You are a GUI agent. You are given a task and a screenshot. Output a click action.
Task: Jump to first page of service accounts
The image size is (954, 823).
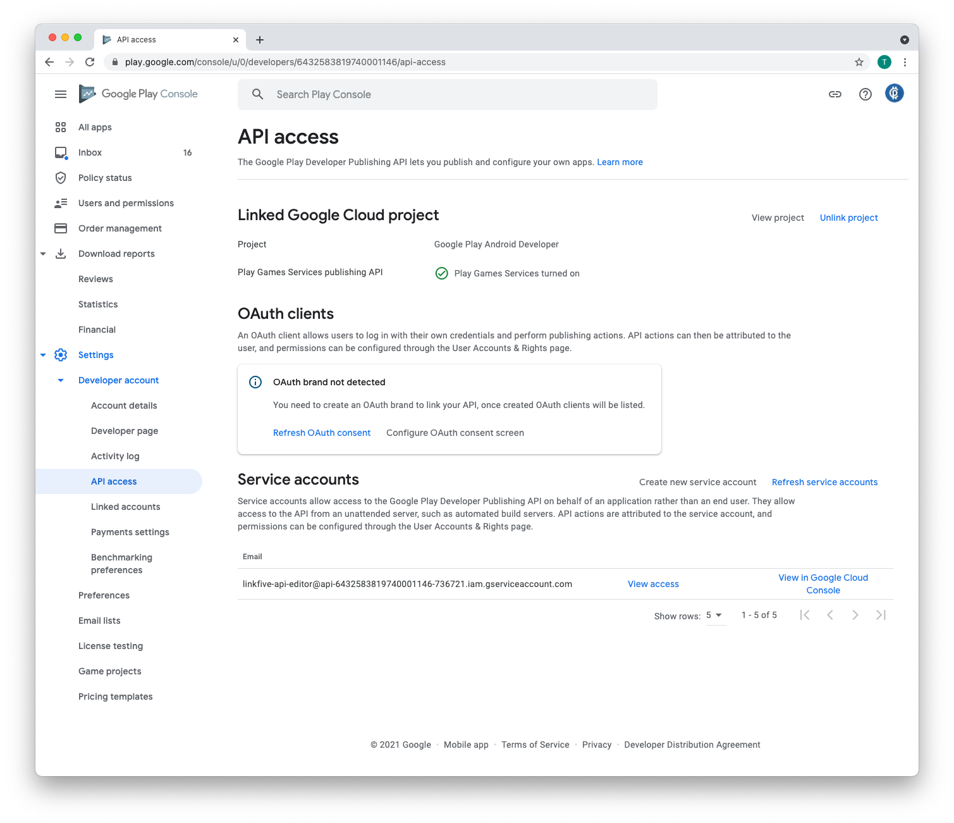805,615
